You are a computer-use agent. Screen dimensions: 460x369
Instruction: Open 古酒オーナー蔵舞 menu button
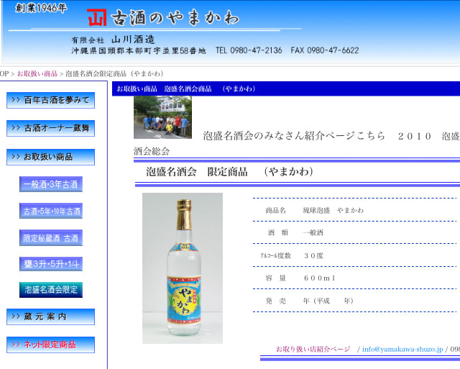51,128
